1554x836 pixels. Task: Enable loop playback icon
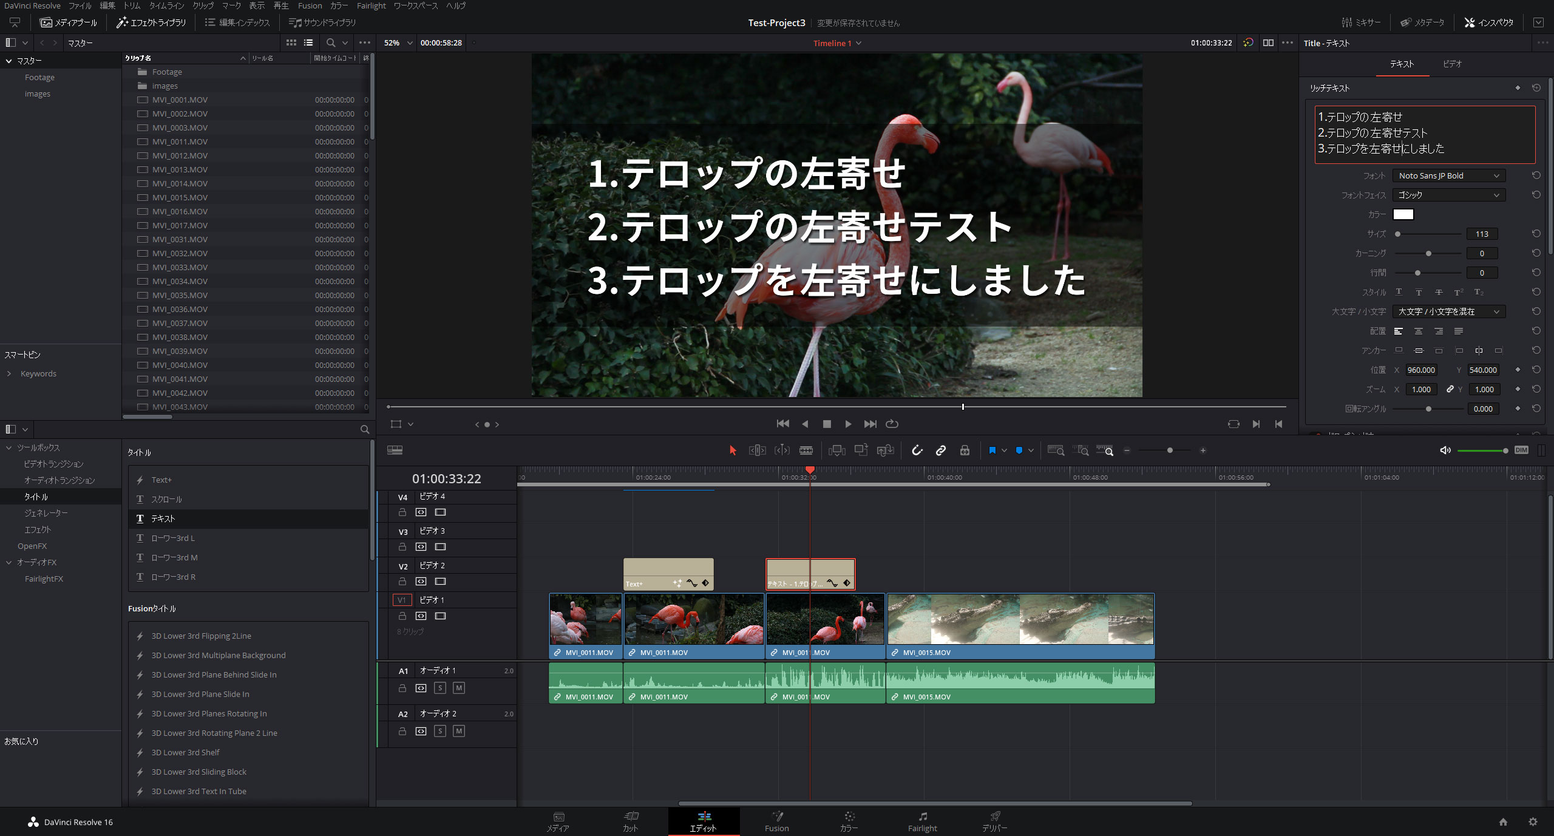point(892,424)
